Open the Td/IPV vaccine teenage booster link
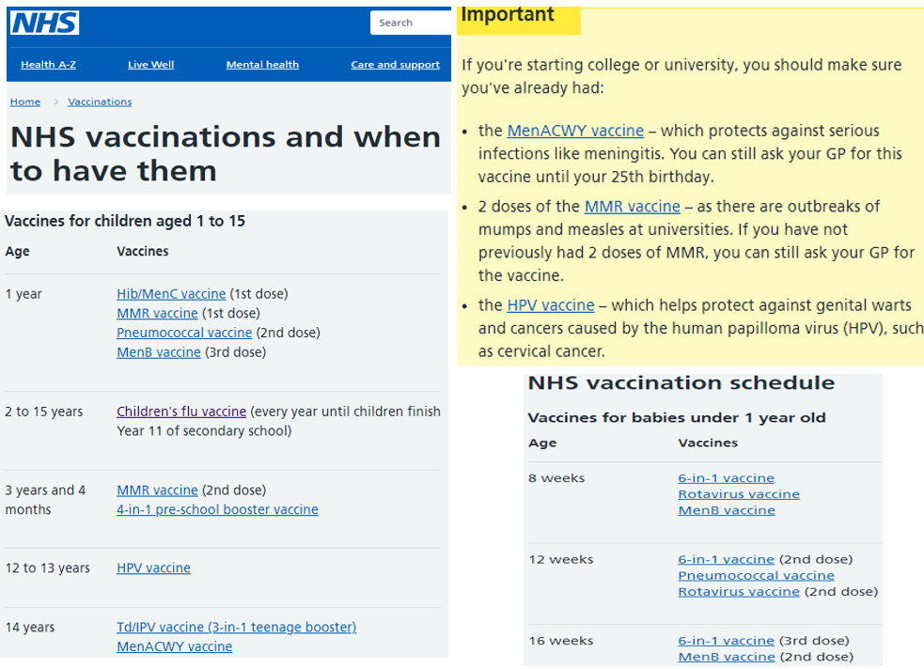 tap(236, 628)
